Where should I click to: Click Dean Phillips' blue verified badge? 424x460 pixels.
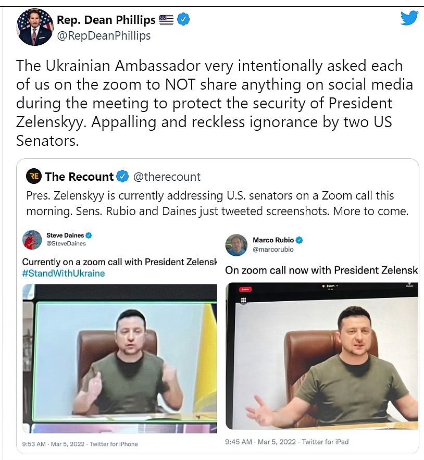pyautogui.click(x=184, y=20)
